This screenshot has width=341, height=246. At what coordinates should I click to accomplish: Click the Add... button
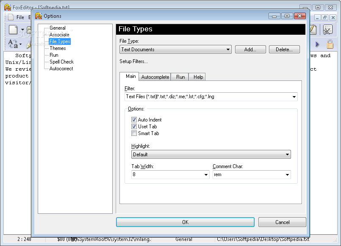[x=250, y=50]
